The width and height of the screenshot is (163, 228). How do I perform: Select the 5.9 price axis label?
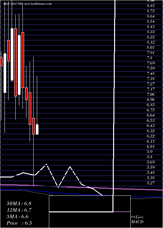point(150,152)
